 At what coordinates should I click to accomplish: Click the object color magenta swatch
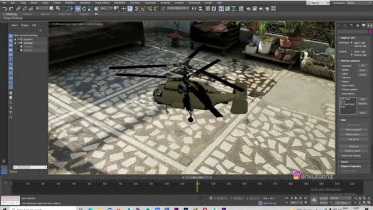[x=370, y=32]
